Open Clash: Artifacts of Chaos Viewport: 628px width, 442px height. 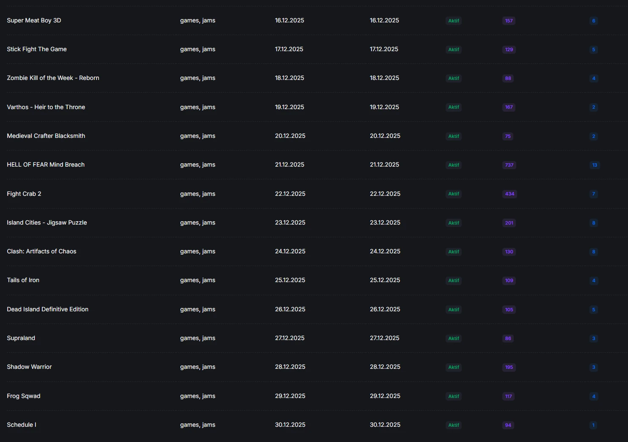point(41,251)
